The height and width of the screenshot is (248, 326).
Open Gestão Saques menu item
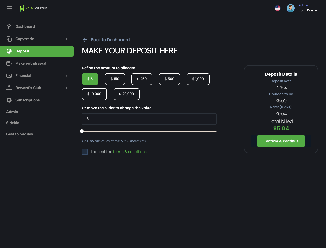coord(19,134)
